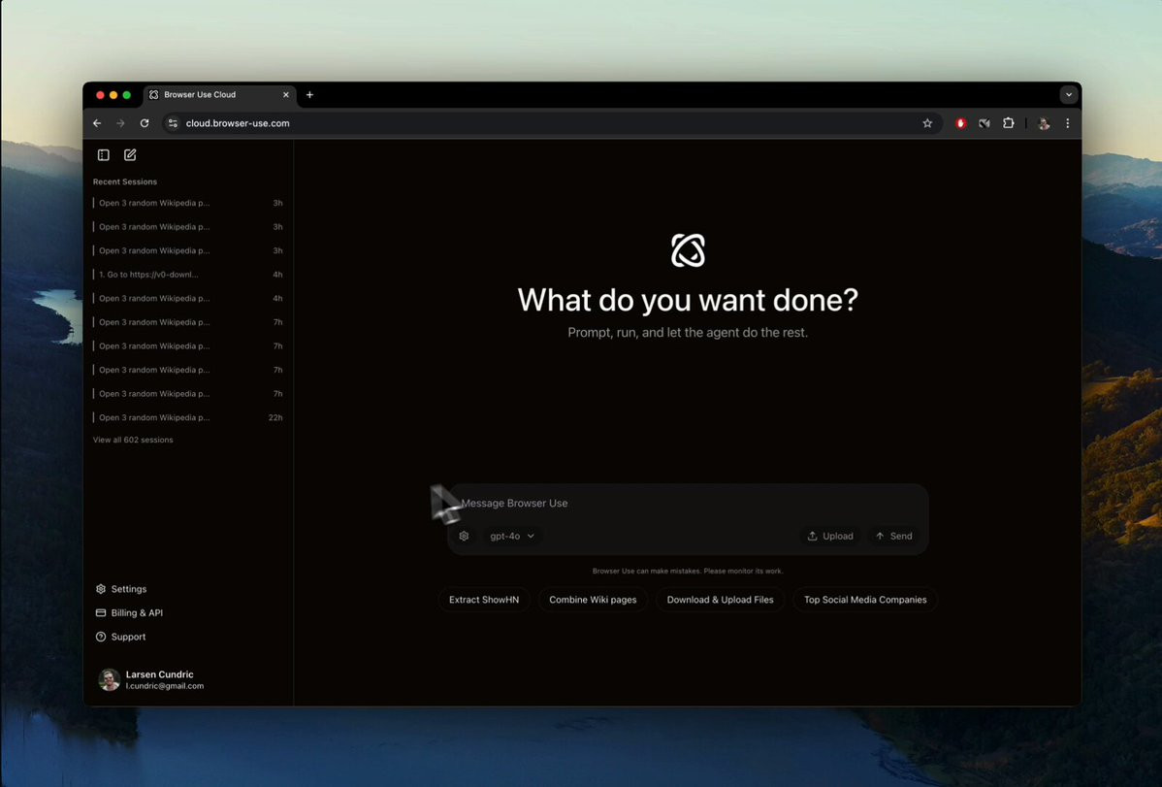Click the browser back arrow
The width and height of the screenshot is (1162, 787).
[x=97, y=123]
